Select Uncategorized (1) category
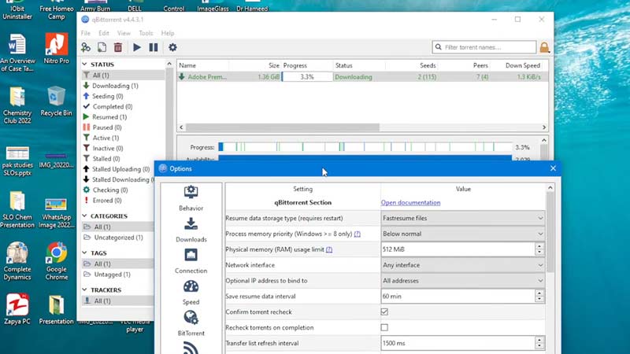The height and width of the screenshot is (354, 630). pos(118,238)
